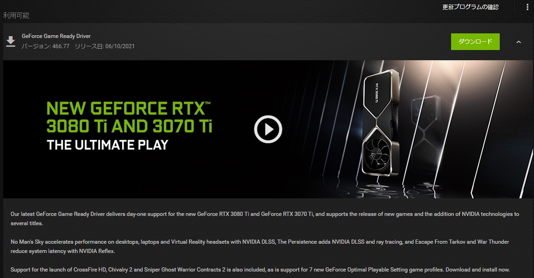
Task: Collapse the driver details chevron
Action: point(518,42)
